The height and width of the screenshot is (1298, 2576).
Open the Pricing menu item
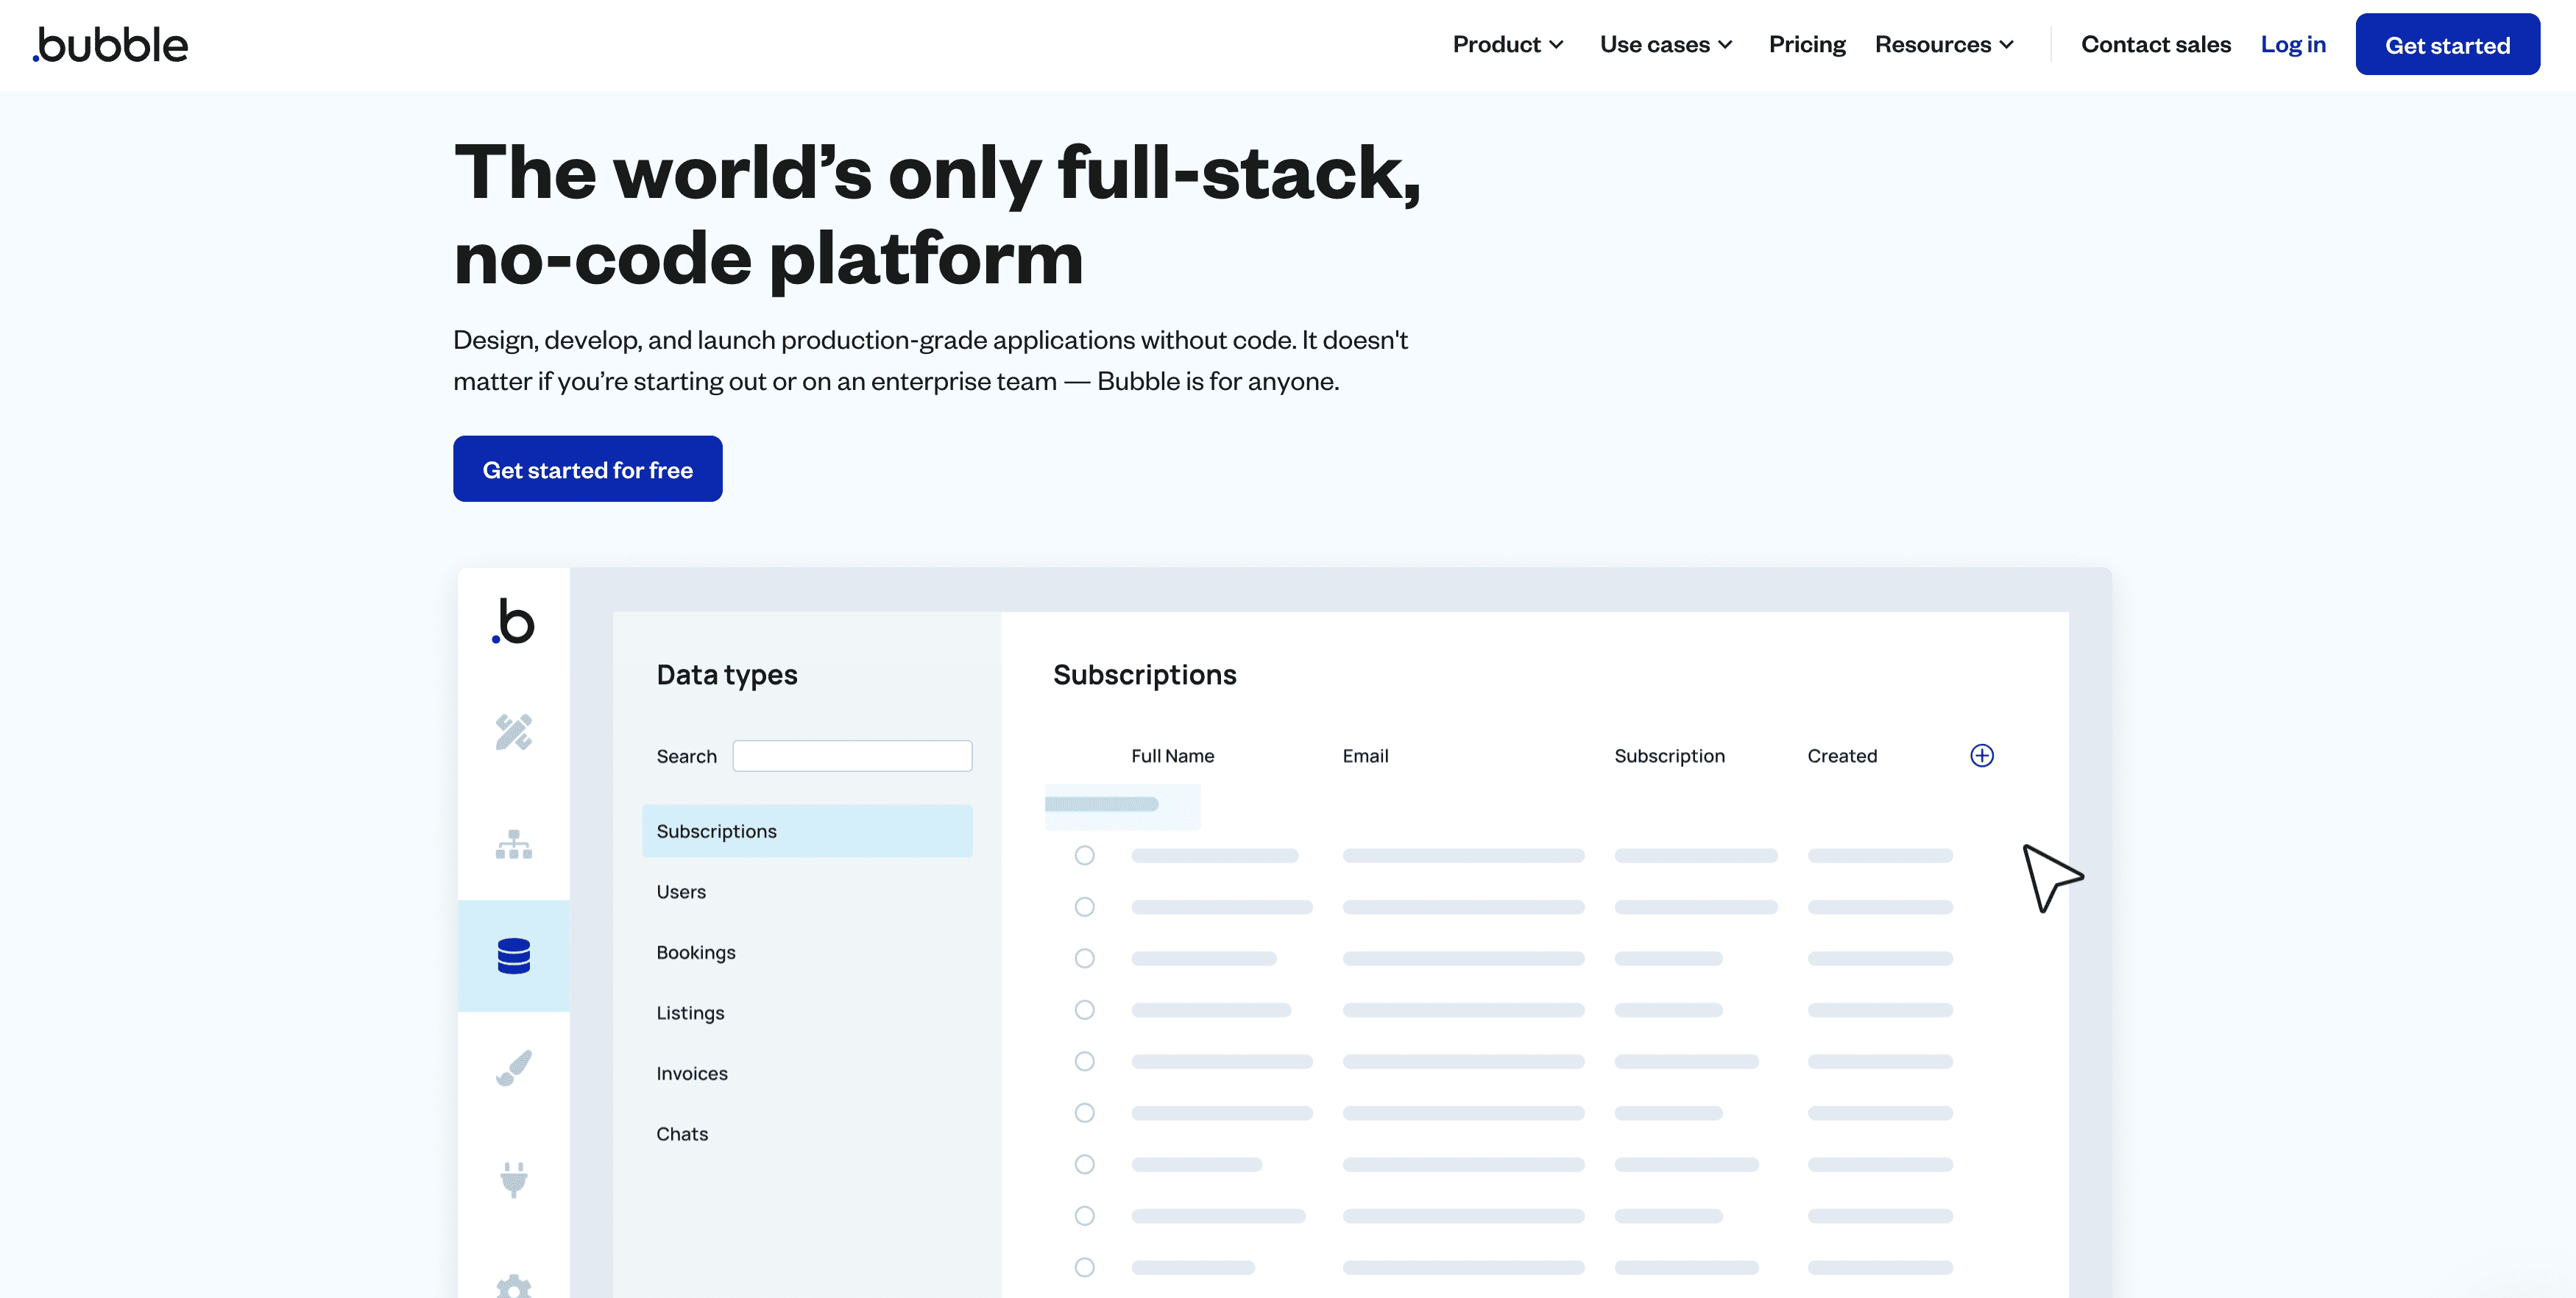tap(1806, 43)
